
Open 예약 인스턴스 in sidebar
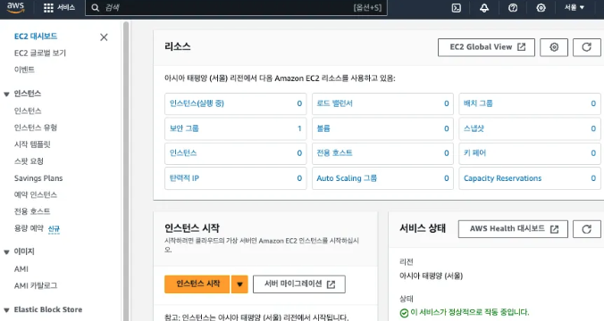[36, 194]
